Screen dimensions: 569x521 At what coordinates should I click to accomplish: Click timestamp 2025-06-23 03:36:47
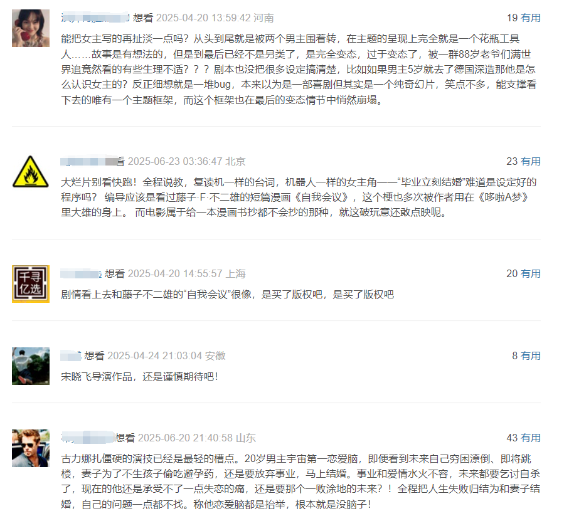tap(175, 161)
